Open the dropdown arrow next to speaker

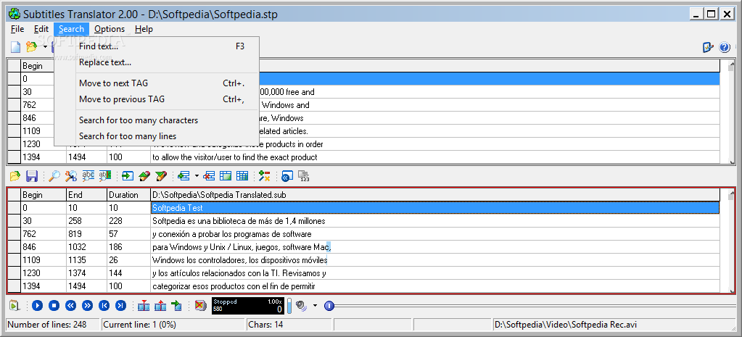pyautogui.click(x=316, y=306)
